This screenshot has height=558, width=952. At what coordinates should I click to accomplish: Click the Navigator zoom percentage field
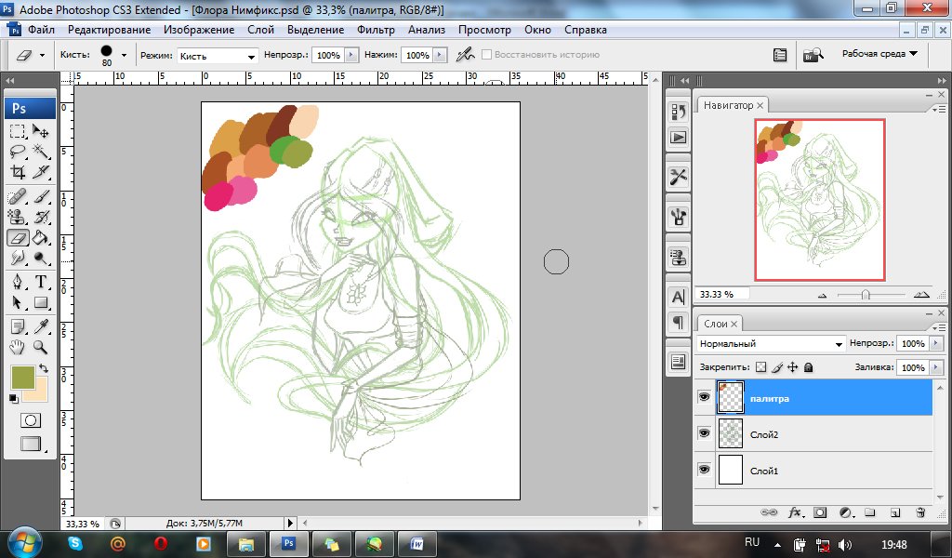coord(721,295)
